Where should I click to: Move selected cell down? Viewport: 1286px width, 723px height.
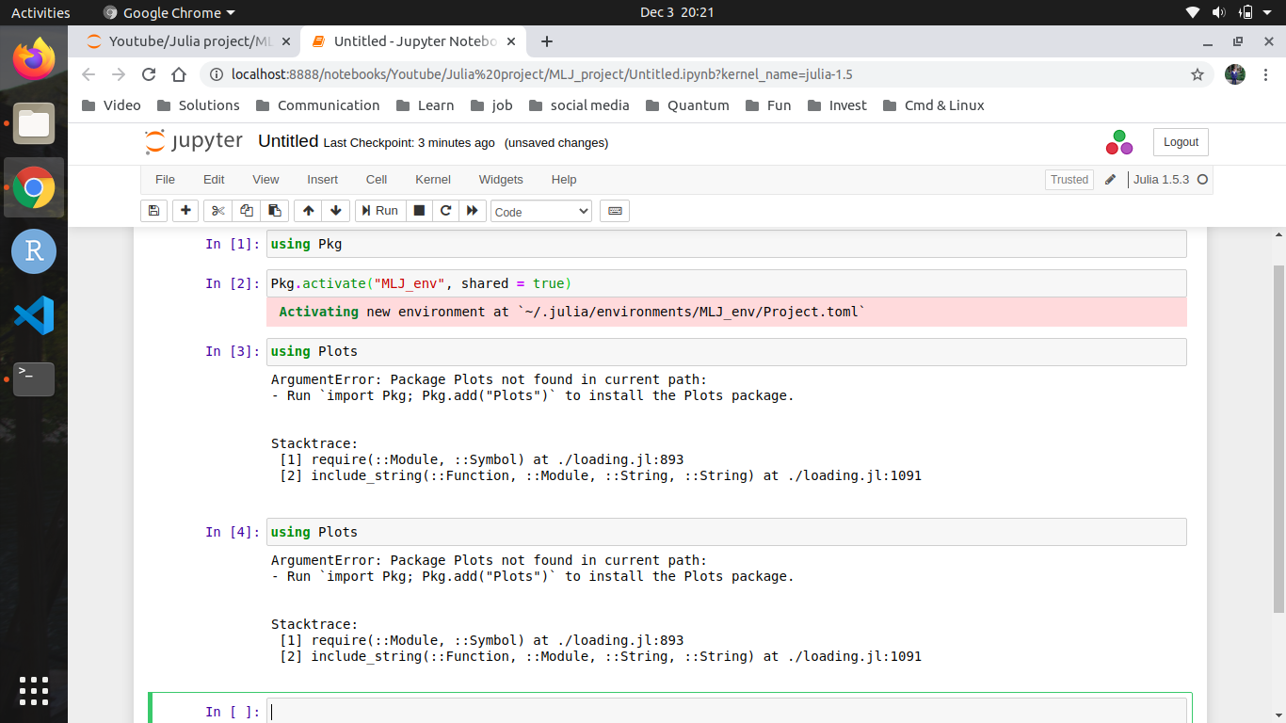(x=336, y=211)
